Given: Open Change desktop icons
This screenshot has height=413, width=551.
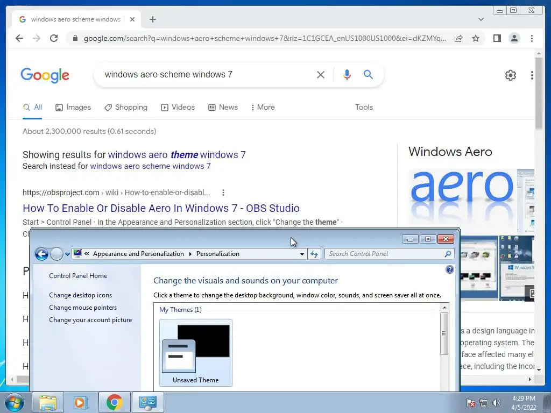Looking at the screenshot, I should click(81, 295).
